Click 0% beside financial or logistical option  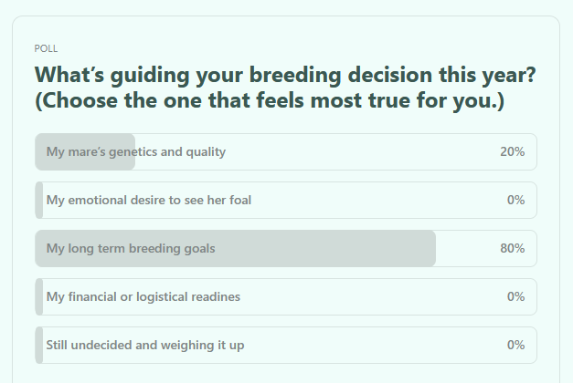(x=515, y=296)
